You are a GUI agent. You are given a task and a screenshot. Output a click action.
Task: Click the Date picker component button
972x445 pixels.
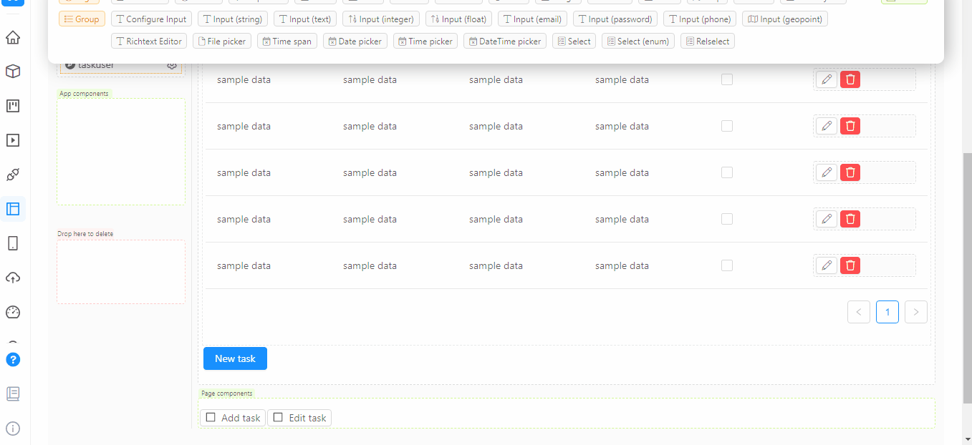(355, 41)
